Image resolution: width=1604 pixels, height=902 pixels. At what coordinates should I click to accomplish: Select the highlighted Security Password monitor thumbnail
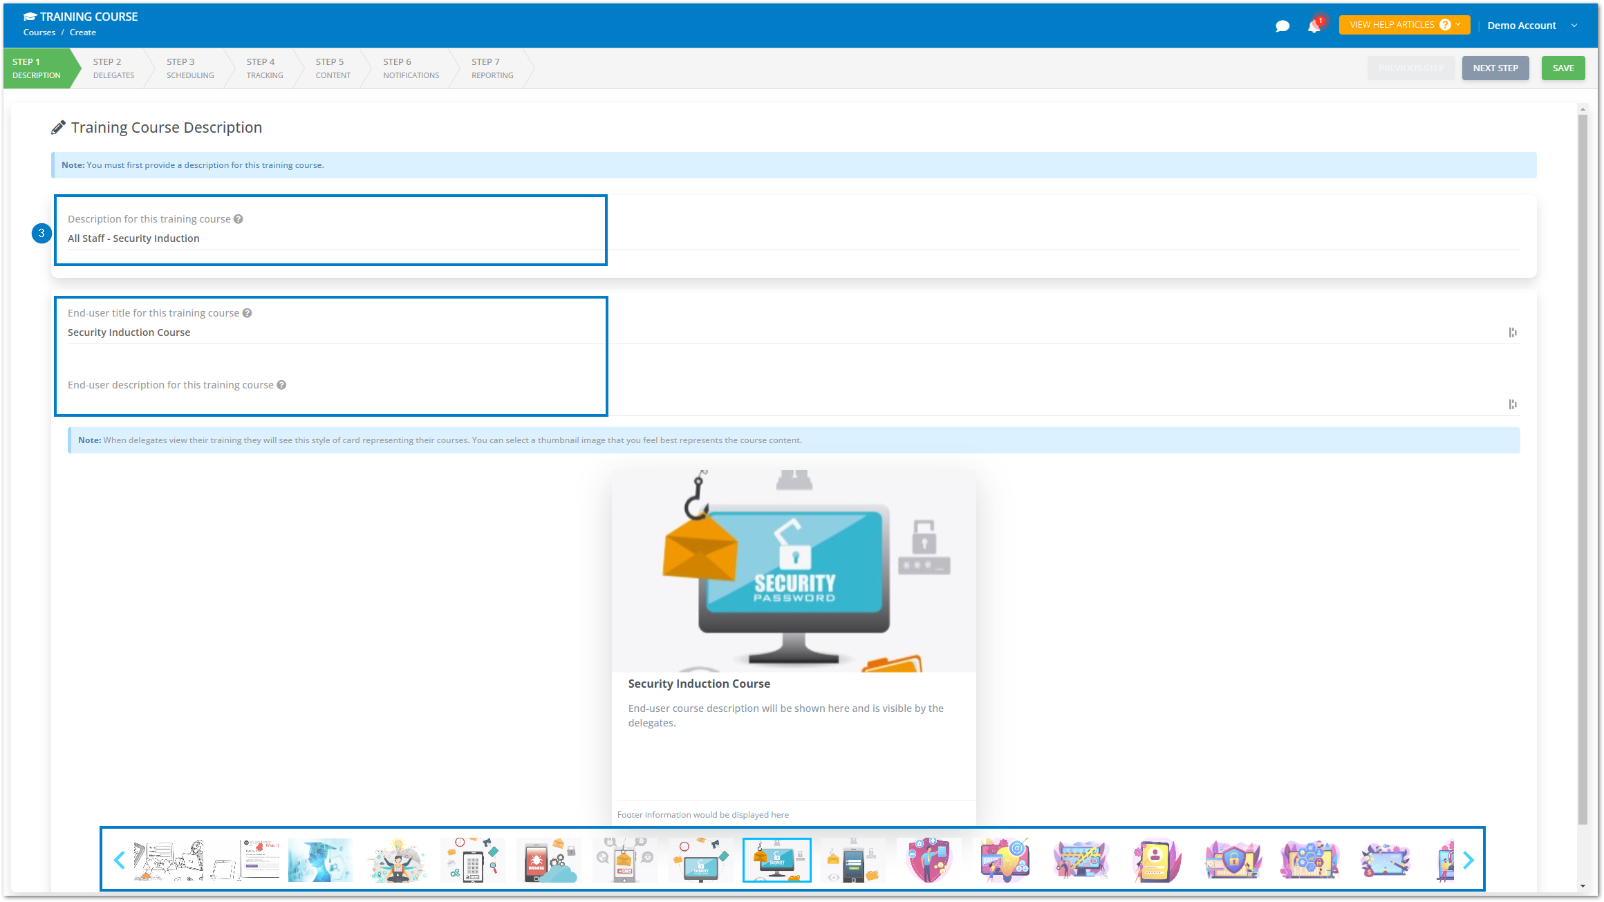click(777, 860)
